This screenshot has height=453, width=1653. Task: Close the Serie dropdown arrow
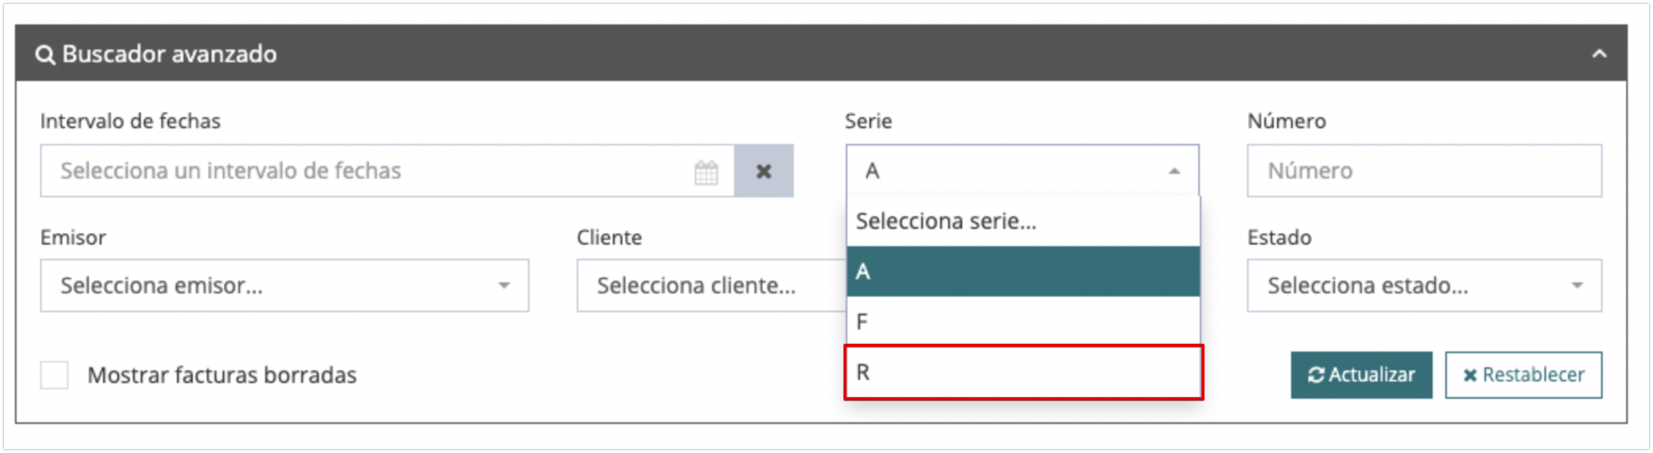1174,171
